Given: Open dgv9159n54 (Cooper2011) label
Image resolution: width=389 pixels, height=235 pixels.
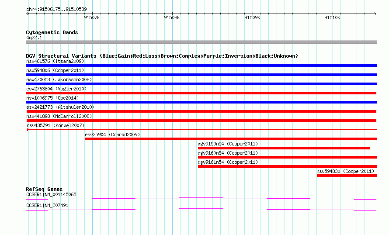Looking at the screenshot, I should 228,144.
